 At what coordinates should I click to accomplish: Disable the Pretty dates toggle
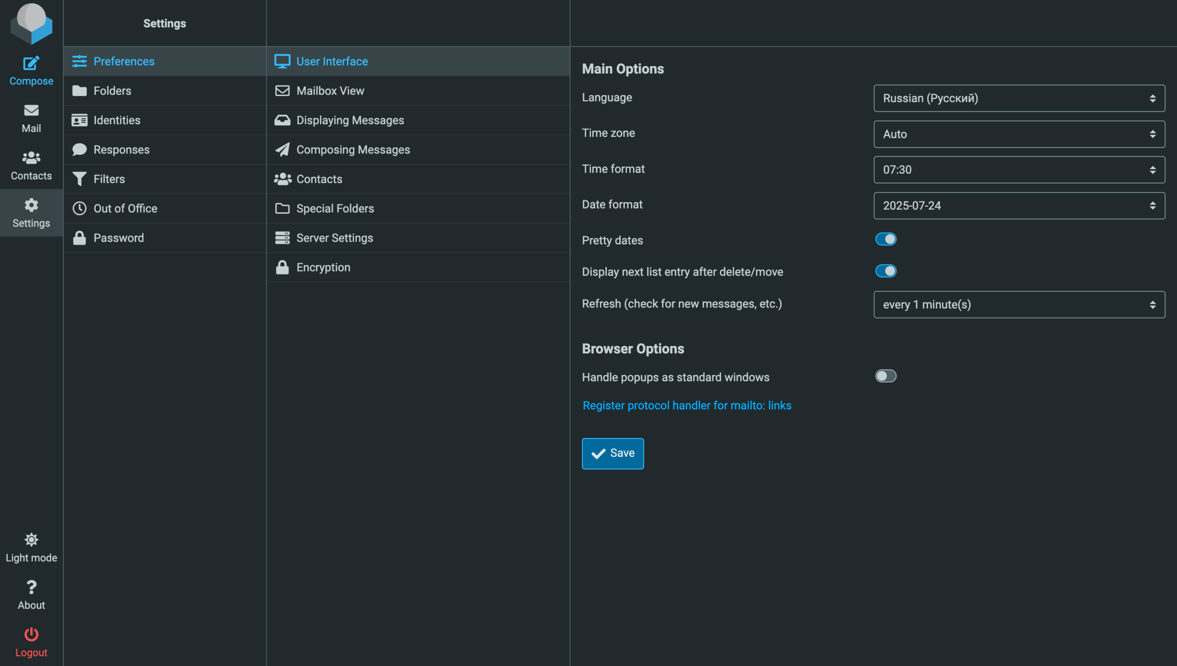(x=886, y=239)
